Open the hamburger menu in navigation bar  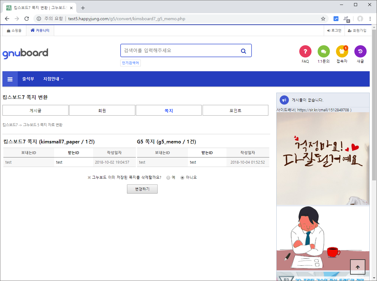click(10, 79)
